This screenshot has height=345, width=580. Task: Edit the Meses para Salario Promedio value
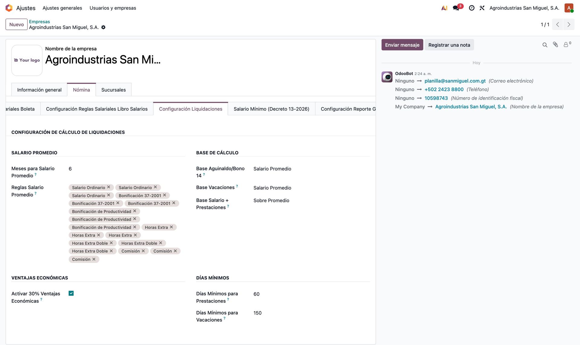click(x=127, y=169)
